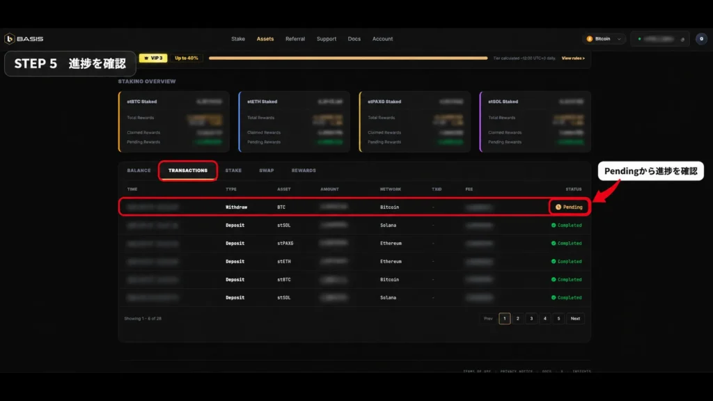
Task: Click the Bitcoin coin icon in header
Action: tap(590, 39)
